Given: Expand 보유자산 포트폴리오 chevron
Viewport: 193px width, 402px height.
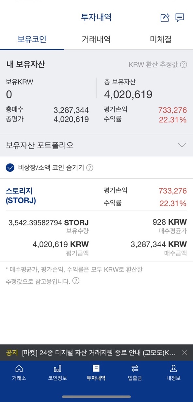Looking at the screenshot, I should pos(182,145).
